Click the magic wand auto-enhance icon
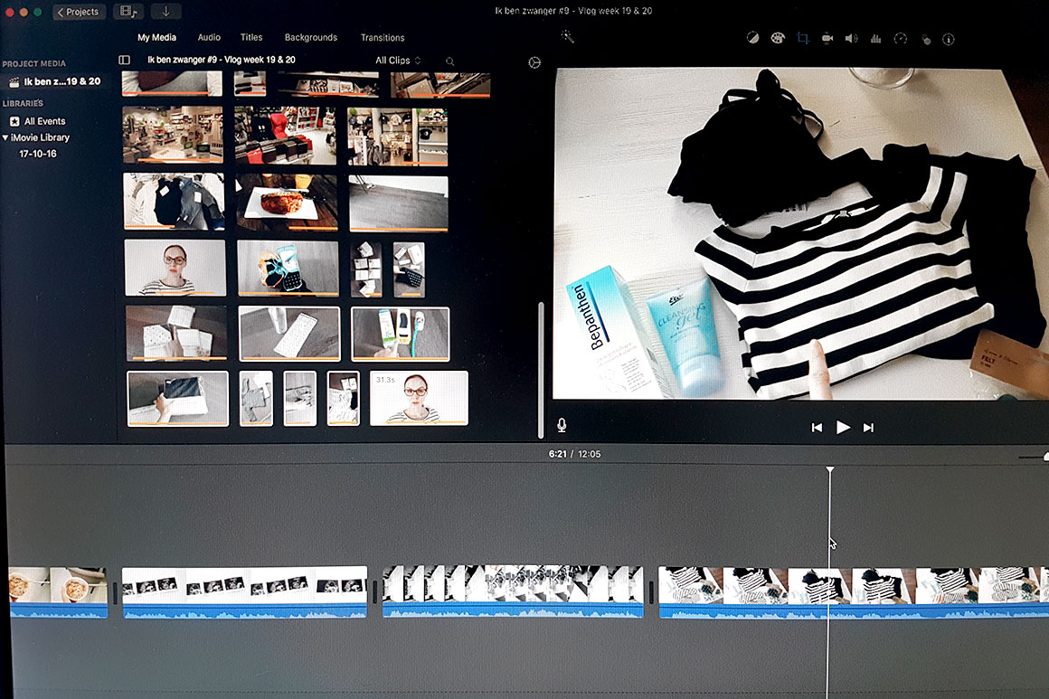This screenshot has height=699, width=1049. tap(567, 37)
